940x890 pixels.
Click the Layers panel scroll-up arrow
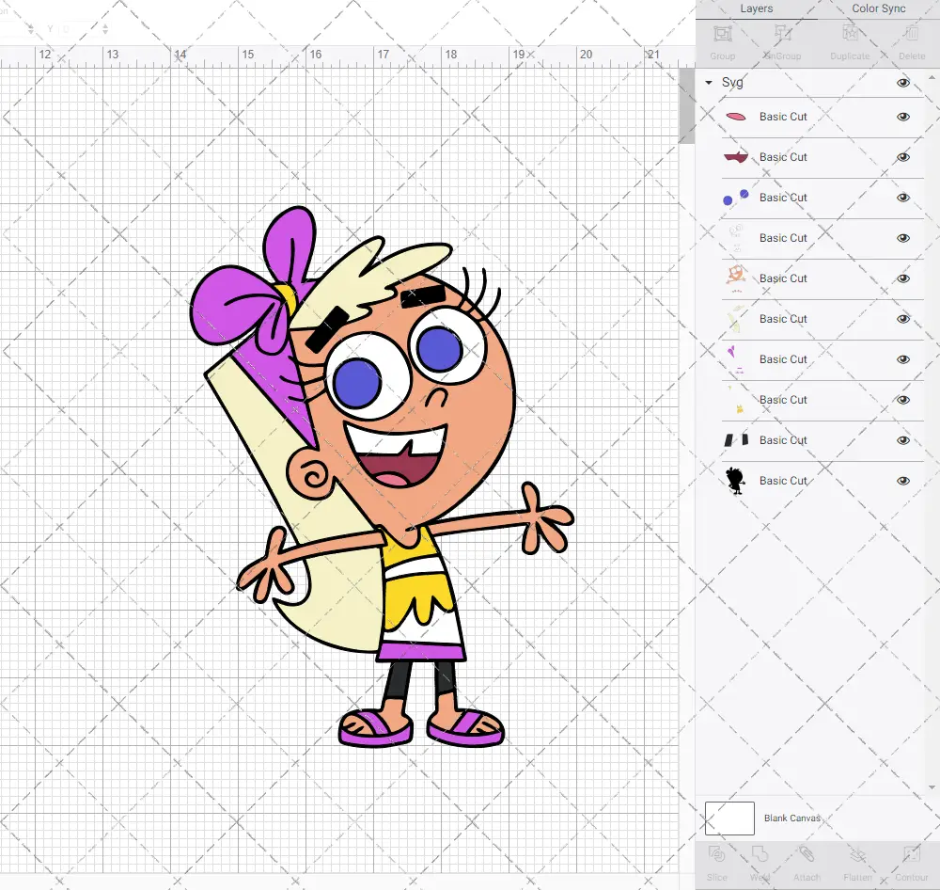point(931,78)
